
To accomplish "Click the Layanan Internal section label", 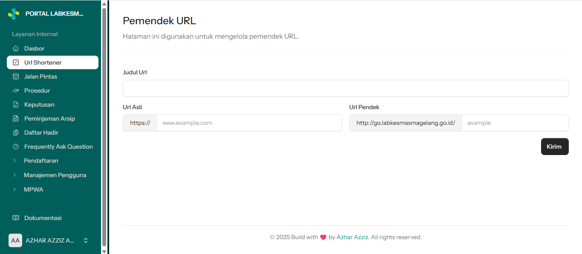I will coord(35,34).
